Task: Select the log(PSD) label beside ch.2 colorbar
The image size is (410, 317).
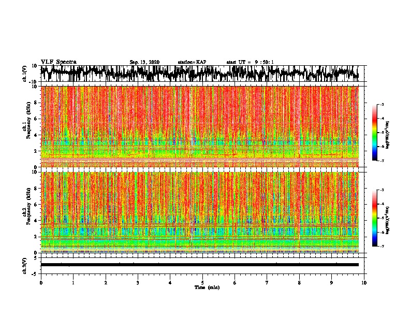Action: pos(387,220)
